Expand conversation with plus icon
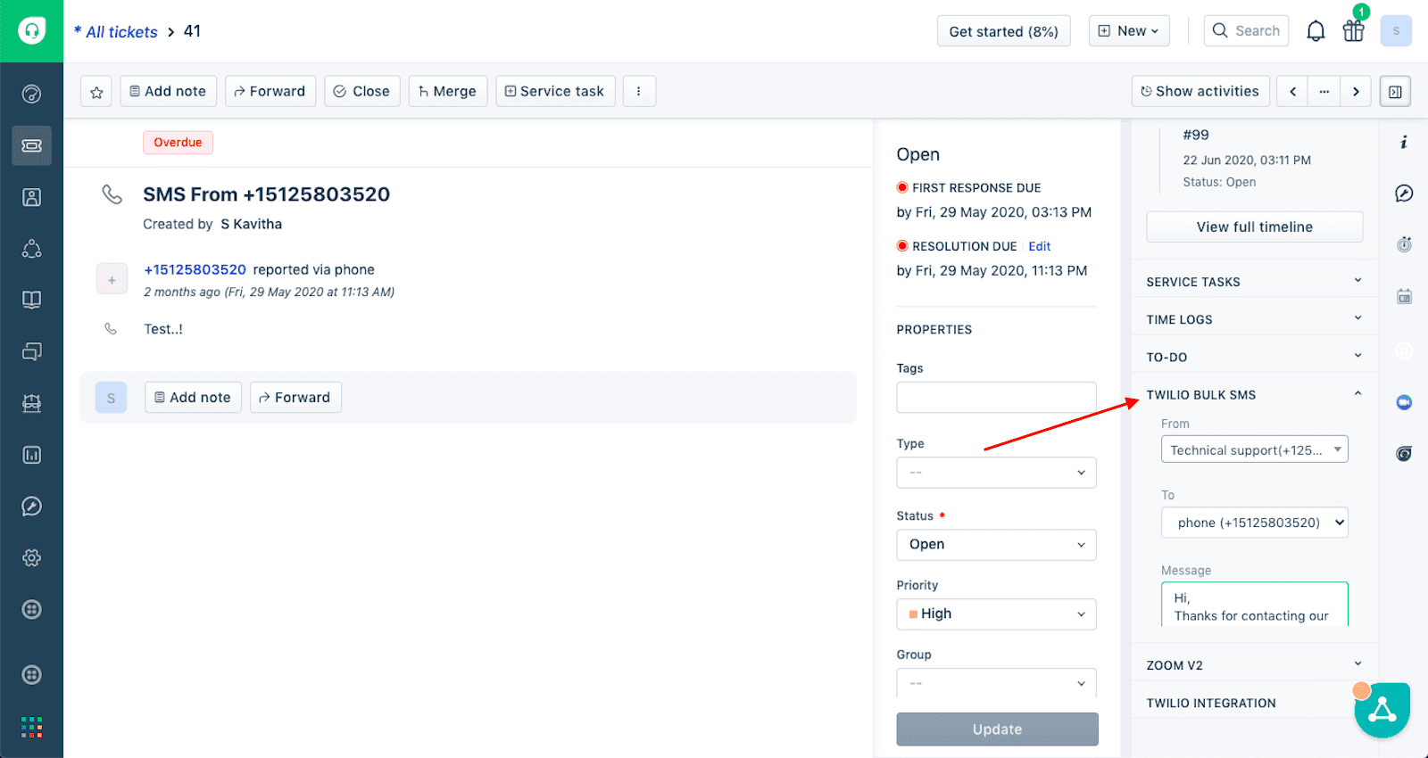 click(x=112, y=279)
